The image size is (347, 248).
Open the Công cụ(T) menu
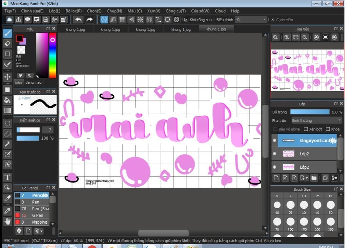coord(176,11)
